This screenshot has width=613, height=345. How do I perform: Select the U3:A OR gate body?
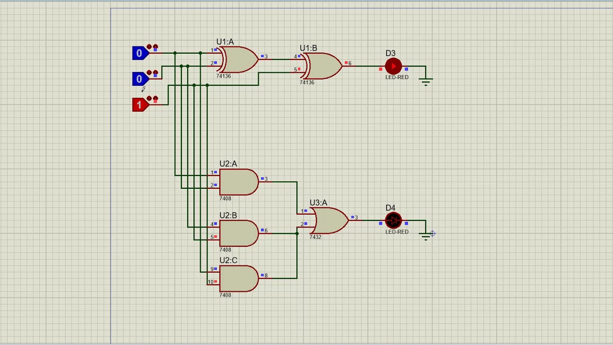pyautogui.click(x=329, y=220)
